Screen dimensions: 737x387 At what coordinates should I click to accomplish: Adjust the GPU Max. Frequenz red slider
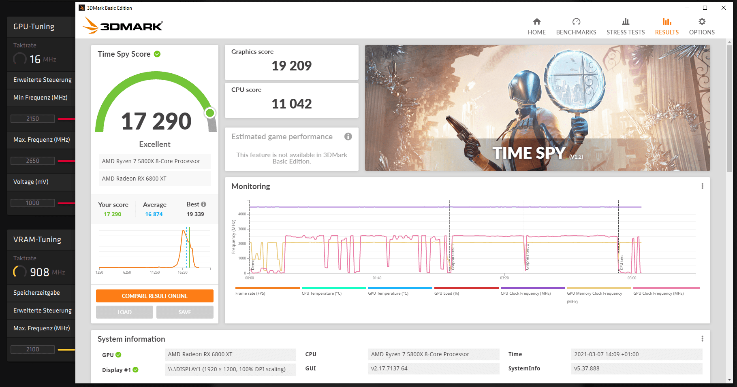coord(66,161)
